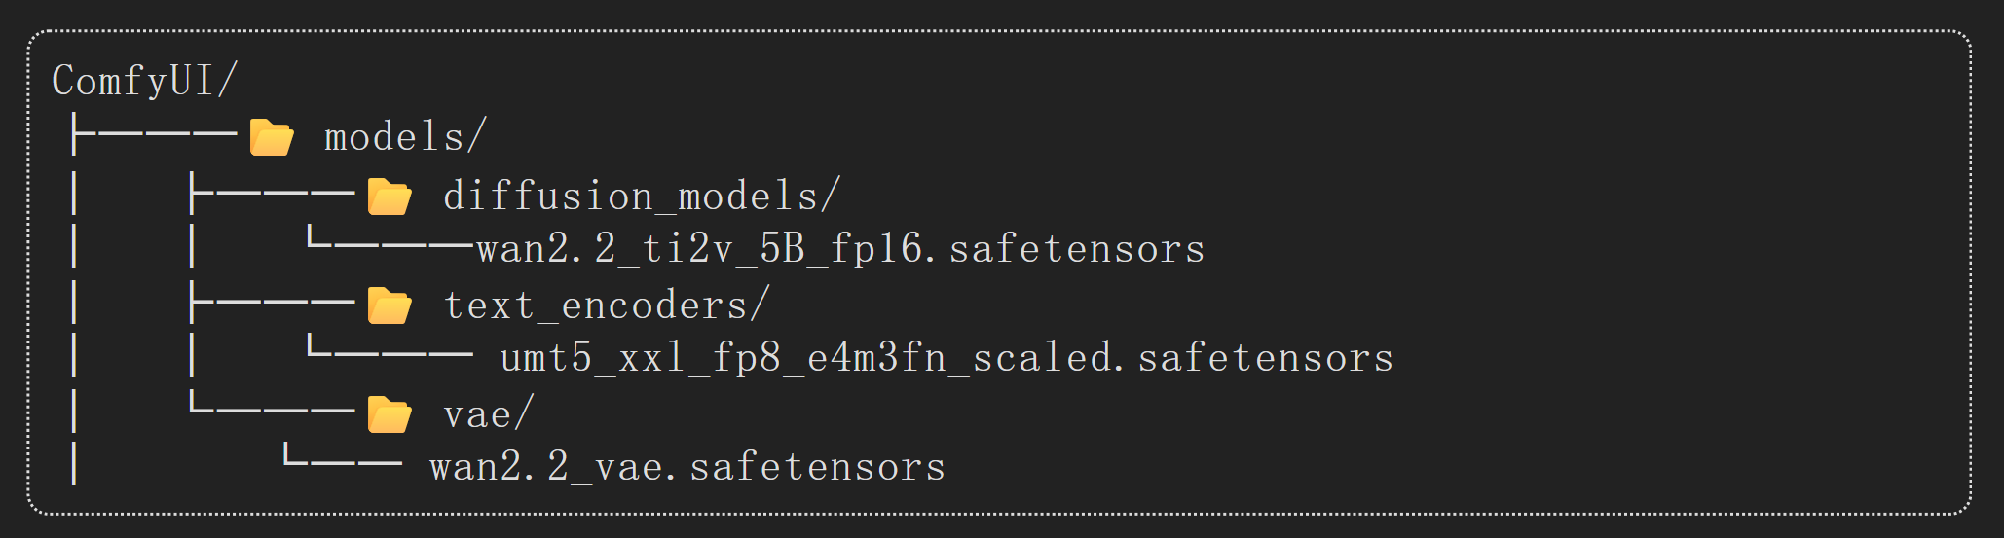
Task: Click umt5_xxl_fp8_e4m3fn_scaled.safetensors file name
Action: (946, 358)
